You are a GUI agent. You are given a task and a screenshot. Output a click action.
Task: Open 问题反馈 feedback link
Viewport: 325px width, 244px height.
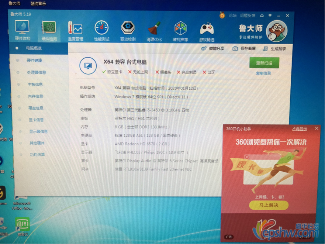click(x=248, y=16)
